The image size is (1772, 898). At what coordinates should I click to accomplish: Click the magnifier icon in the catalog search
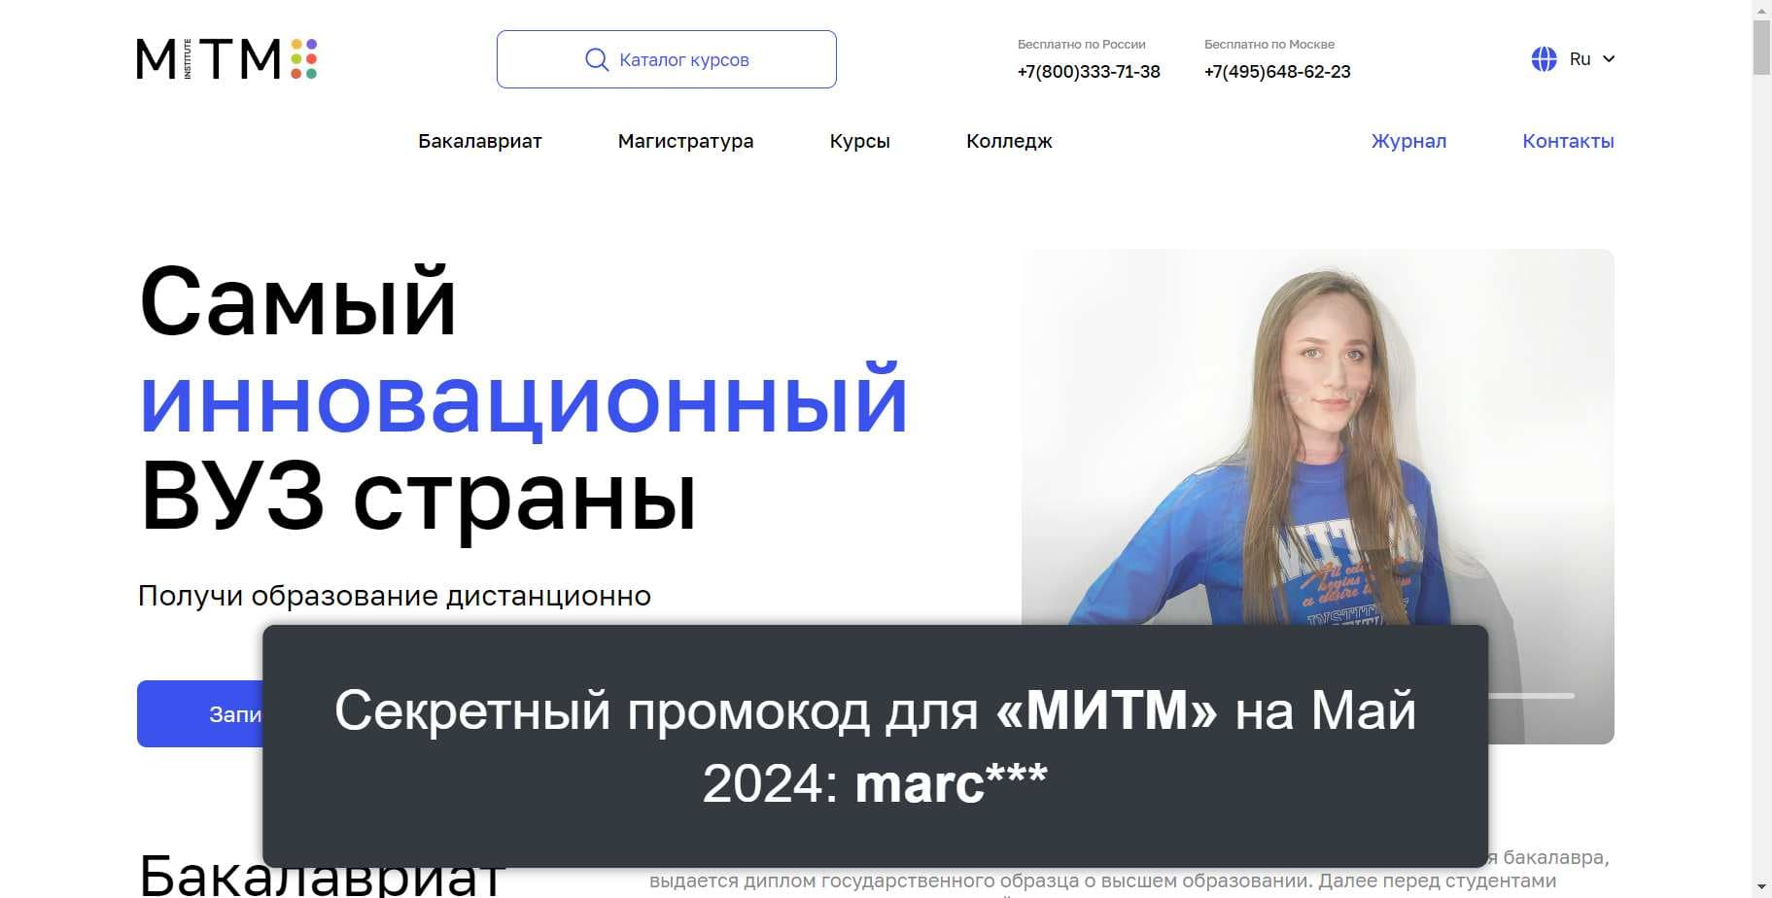coord(597,59)
